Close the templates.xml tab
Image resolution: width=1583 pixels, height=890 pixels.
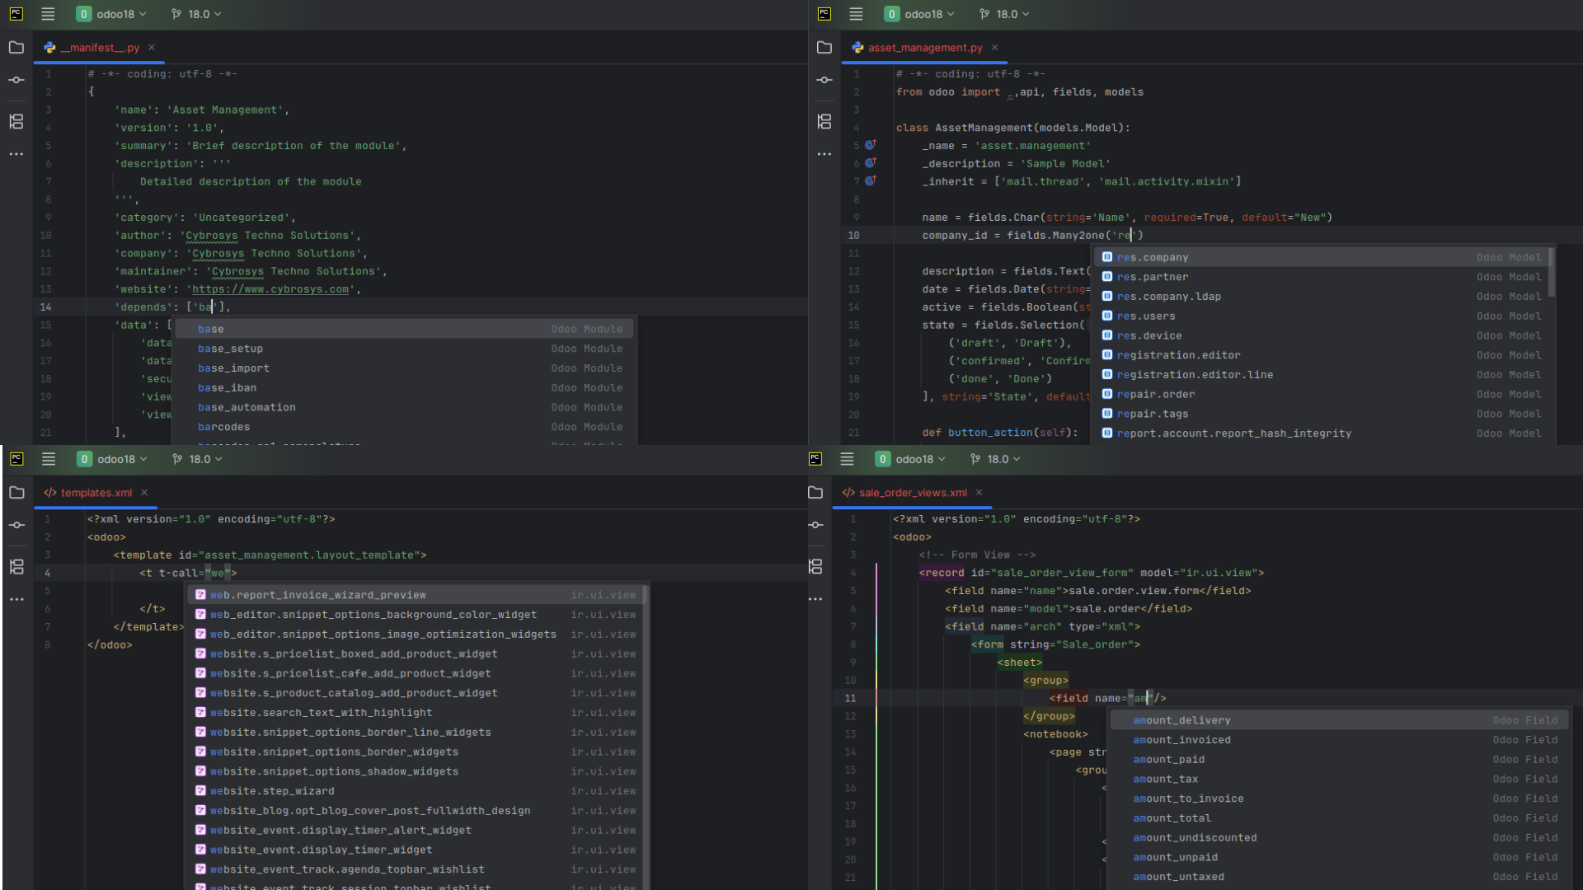click(144, 493)
